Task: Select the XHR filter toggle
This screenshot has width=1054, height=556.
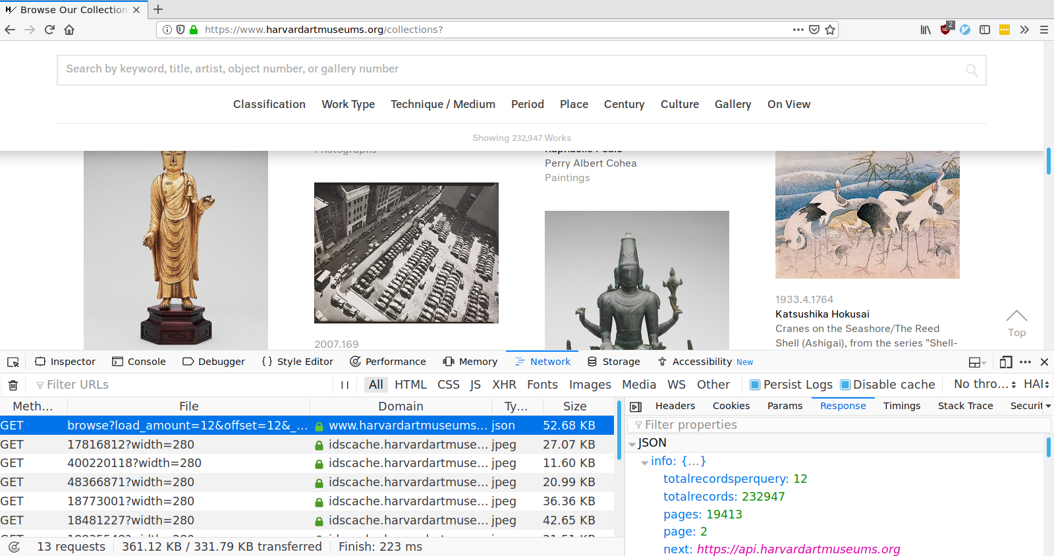Action: [504, 385]
